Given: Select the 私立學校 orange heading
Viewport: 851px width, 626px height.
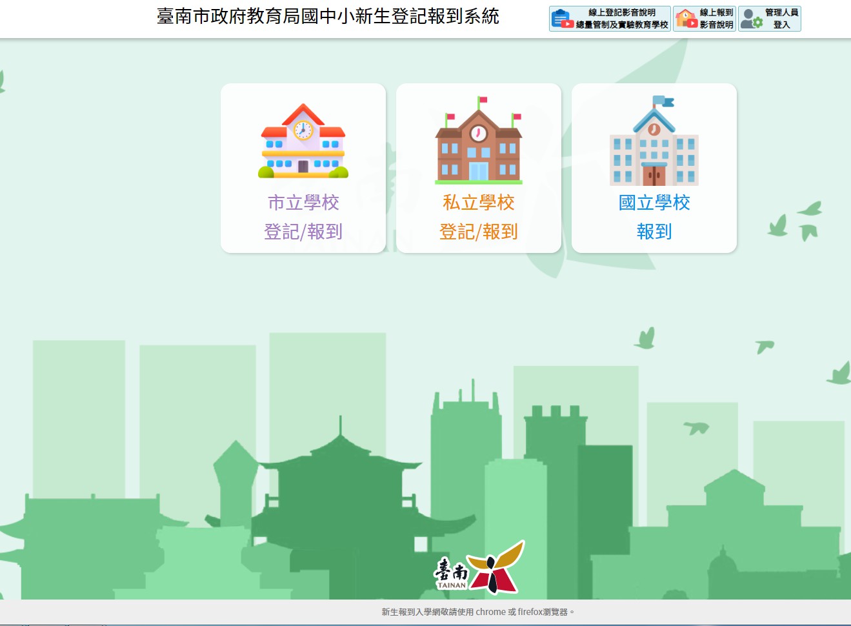Looking at the screenshot, I should click(x=478, y=203).
